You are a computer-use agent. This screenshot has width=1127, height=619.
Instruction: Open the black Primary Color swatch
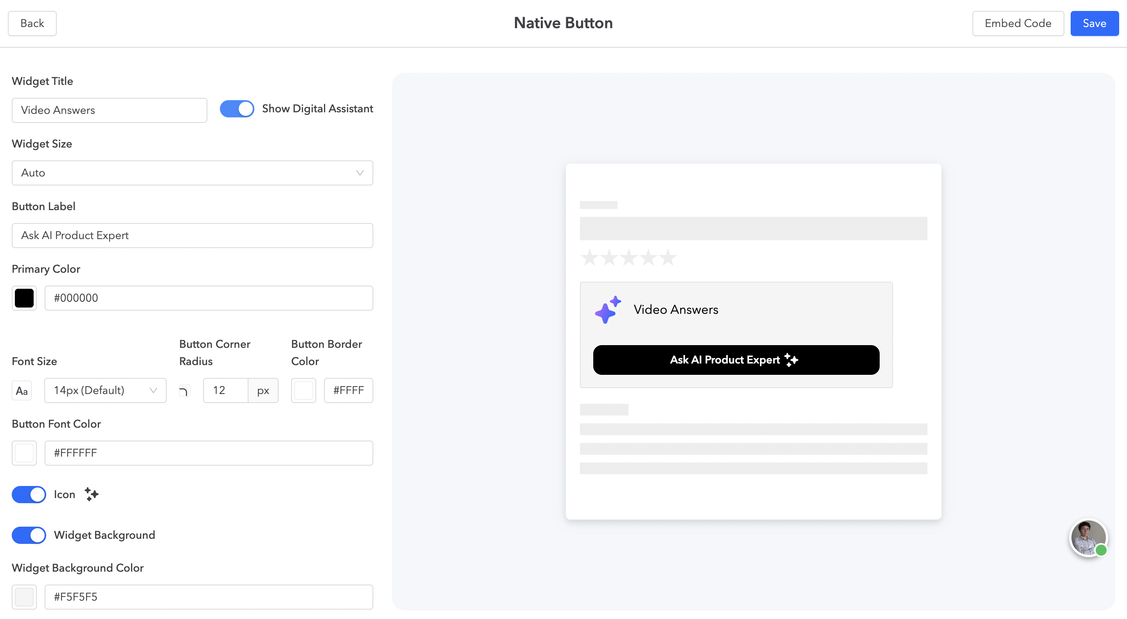click(x=24, y=298)
